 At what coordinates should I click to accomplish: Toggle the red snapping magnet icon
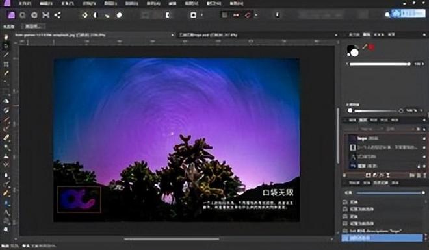248,15
